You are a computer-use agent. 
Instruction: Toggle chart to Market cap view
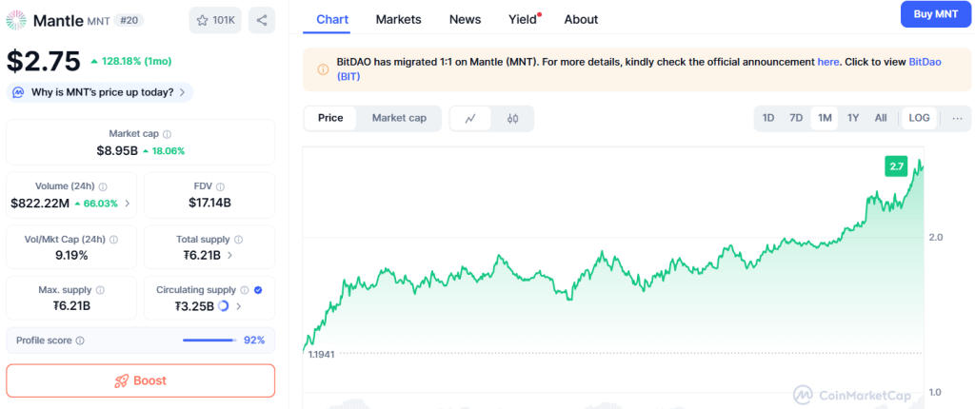399,118
